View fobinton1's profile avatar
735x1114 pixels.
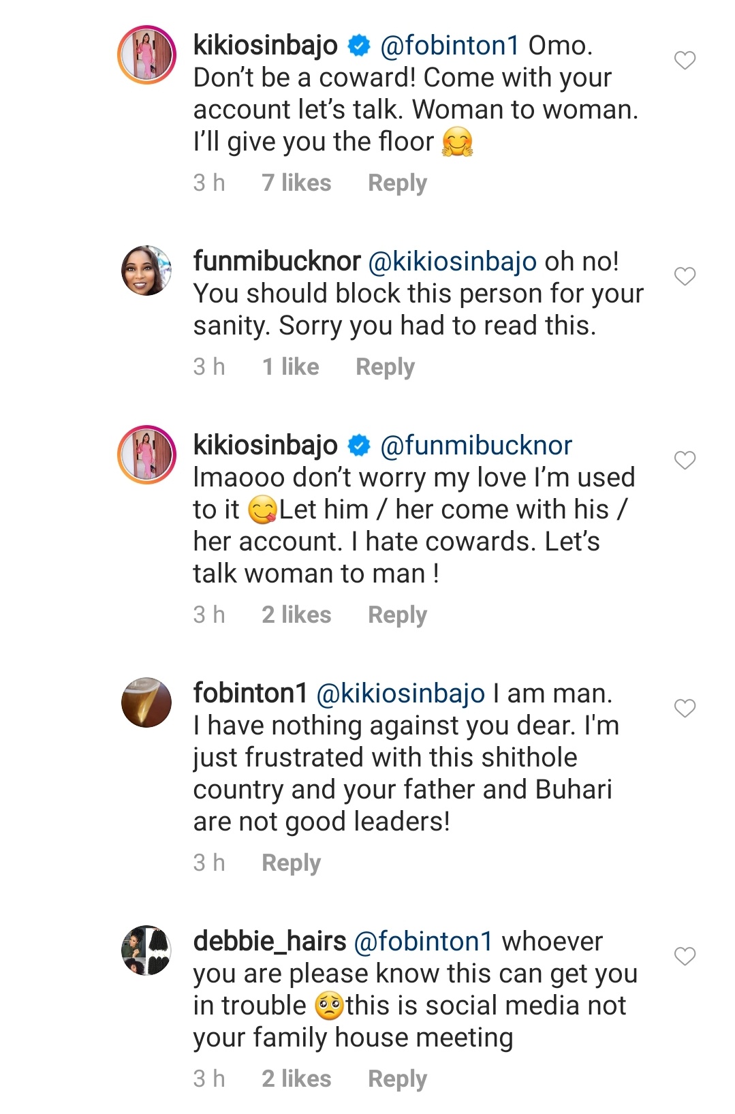146,702
